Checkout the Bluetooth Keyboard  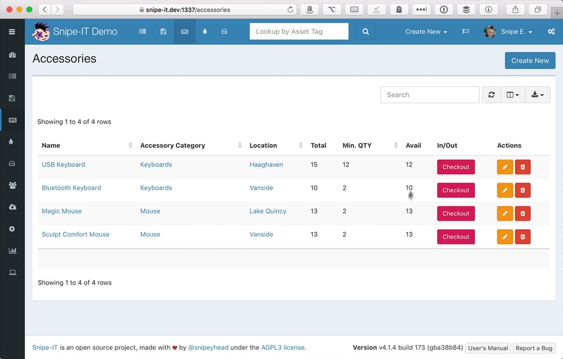click(x=455, y=190)
